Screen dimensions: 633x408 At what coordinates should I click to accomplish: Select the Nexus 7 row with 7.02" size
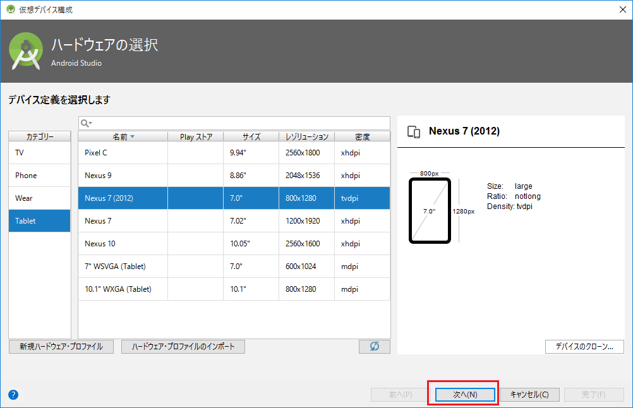234,221
